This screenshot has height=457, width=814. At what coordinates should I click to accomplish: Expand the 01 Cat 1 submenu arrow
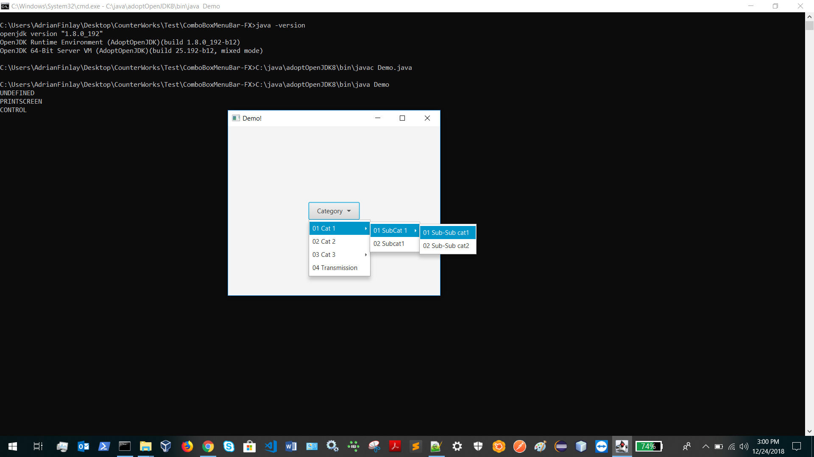pos(365,228)
